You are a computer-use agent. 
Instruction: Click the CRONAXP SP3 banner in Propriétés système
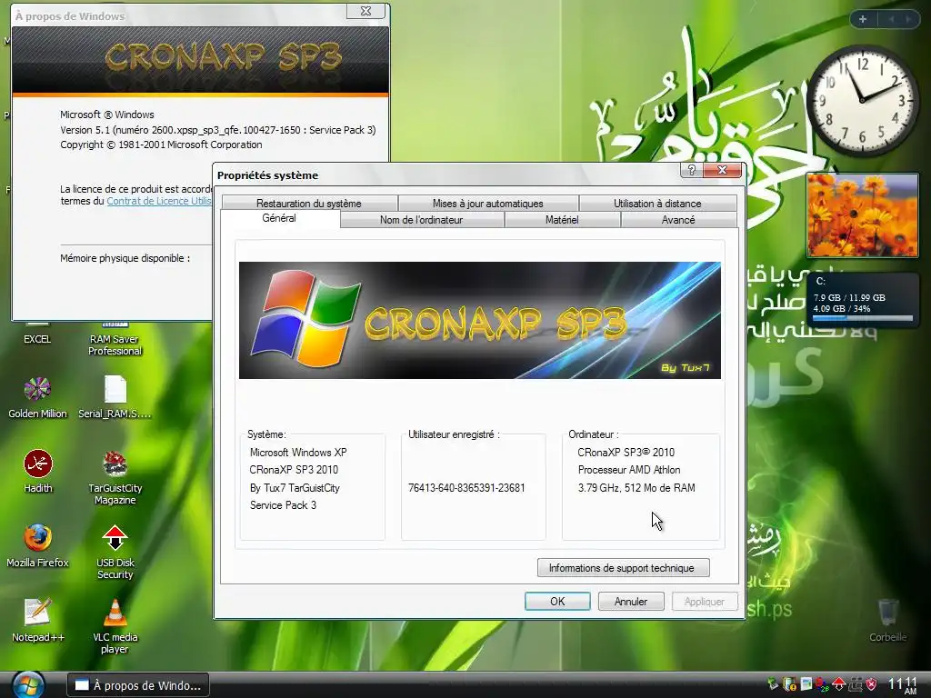click(x=480, y=321)
